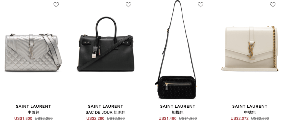Select the 相機包 product name
This screenshot has height=122, width=284.
(x=178, y=113)
